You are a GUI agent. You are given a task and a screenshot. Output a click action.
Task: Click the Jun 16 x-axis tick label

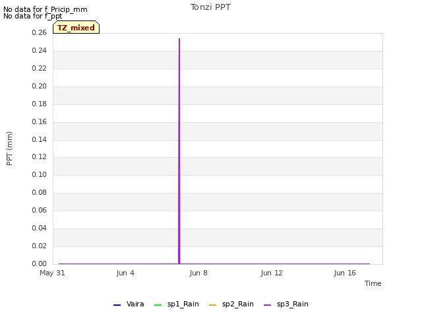(x=345, y=273)
